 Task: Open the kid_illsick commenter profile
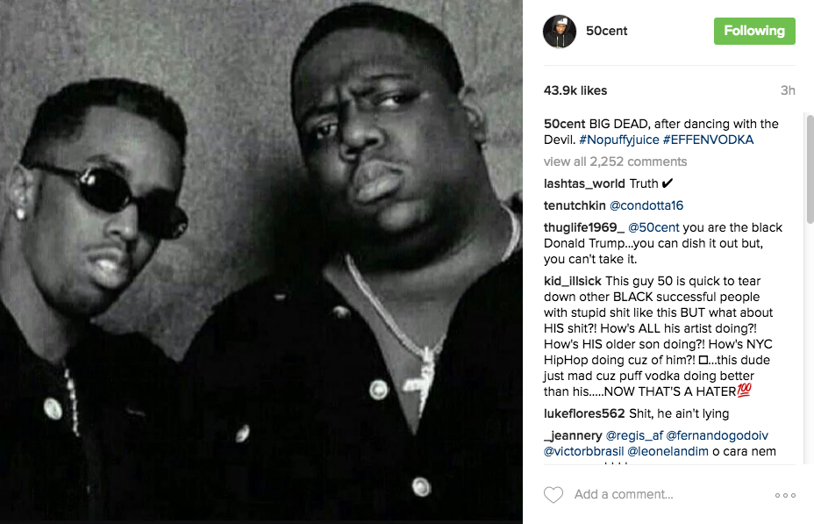[572, 281]
